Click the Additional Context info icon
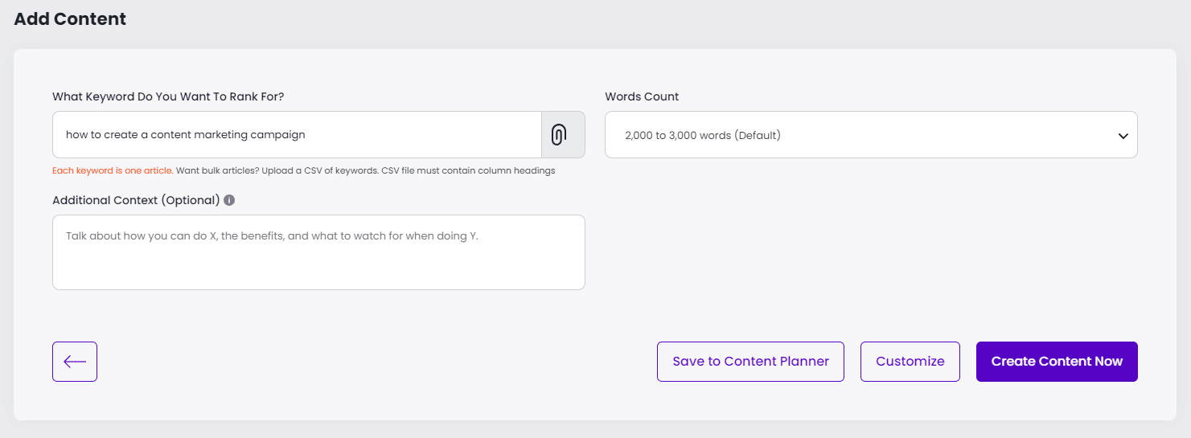This screenshot has height=438, width=1191. [229, 200]
